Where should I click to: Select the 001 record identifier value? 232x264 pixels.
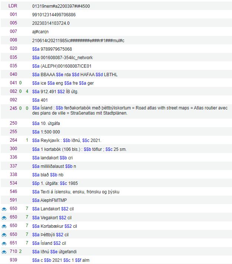[x=54, y=15]
